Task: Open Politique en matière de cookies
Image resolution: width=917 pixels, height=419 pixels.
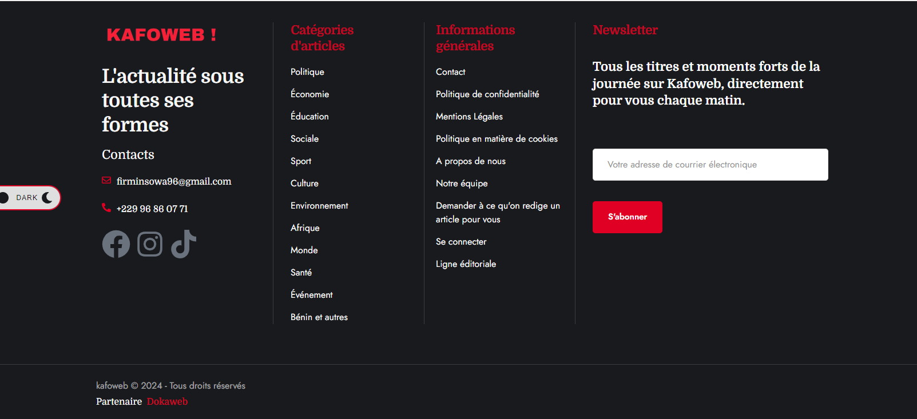Action: [497, 139]
